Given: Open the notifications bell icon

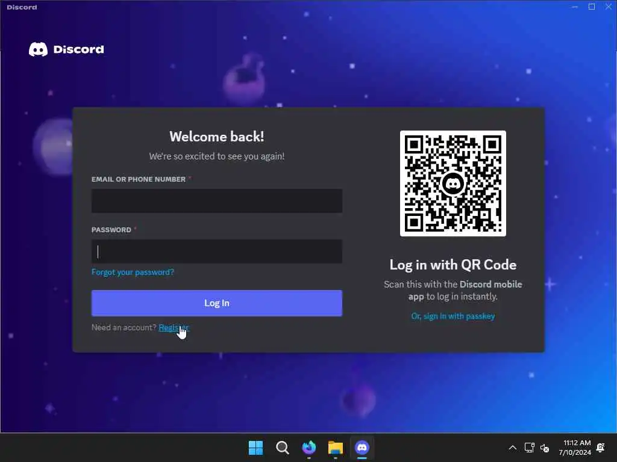Looking at the screenshot, I should pos(601,448).
